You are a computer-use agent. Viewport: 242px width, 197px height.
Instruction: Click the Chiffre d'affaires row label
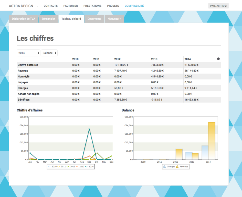28,65
